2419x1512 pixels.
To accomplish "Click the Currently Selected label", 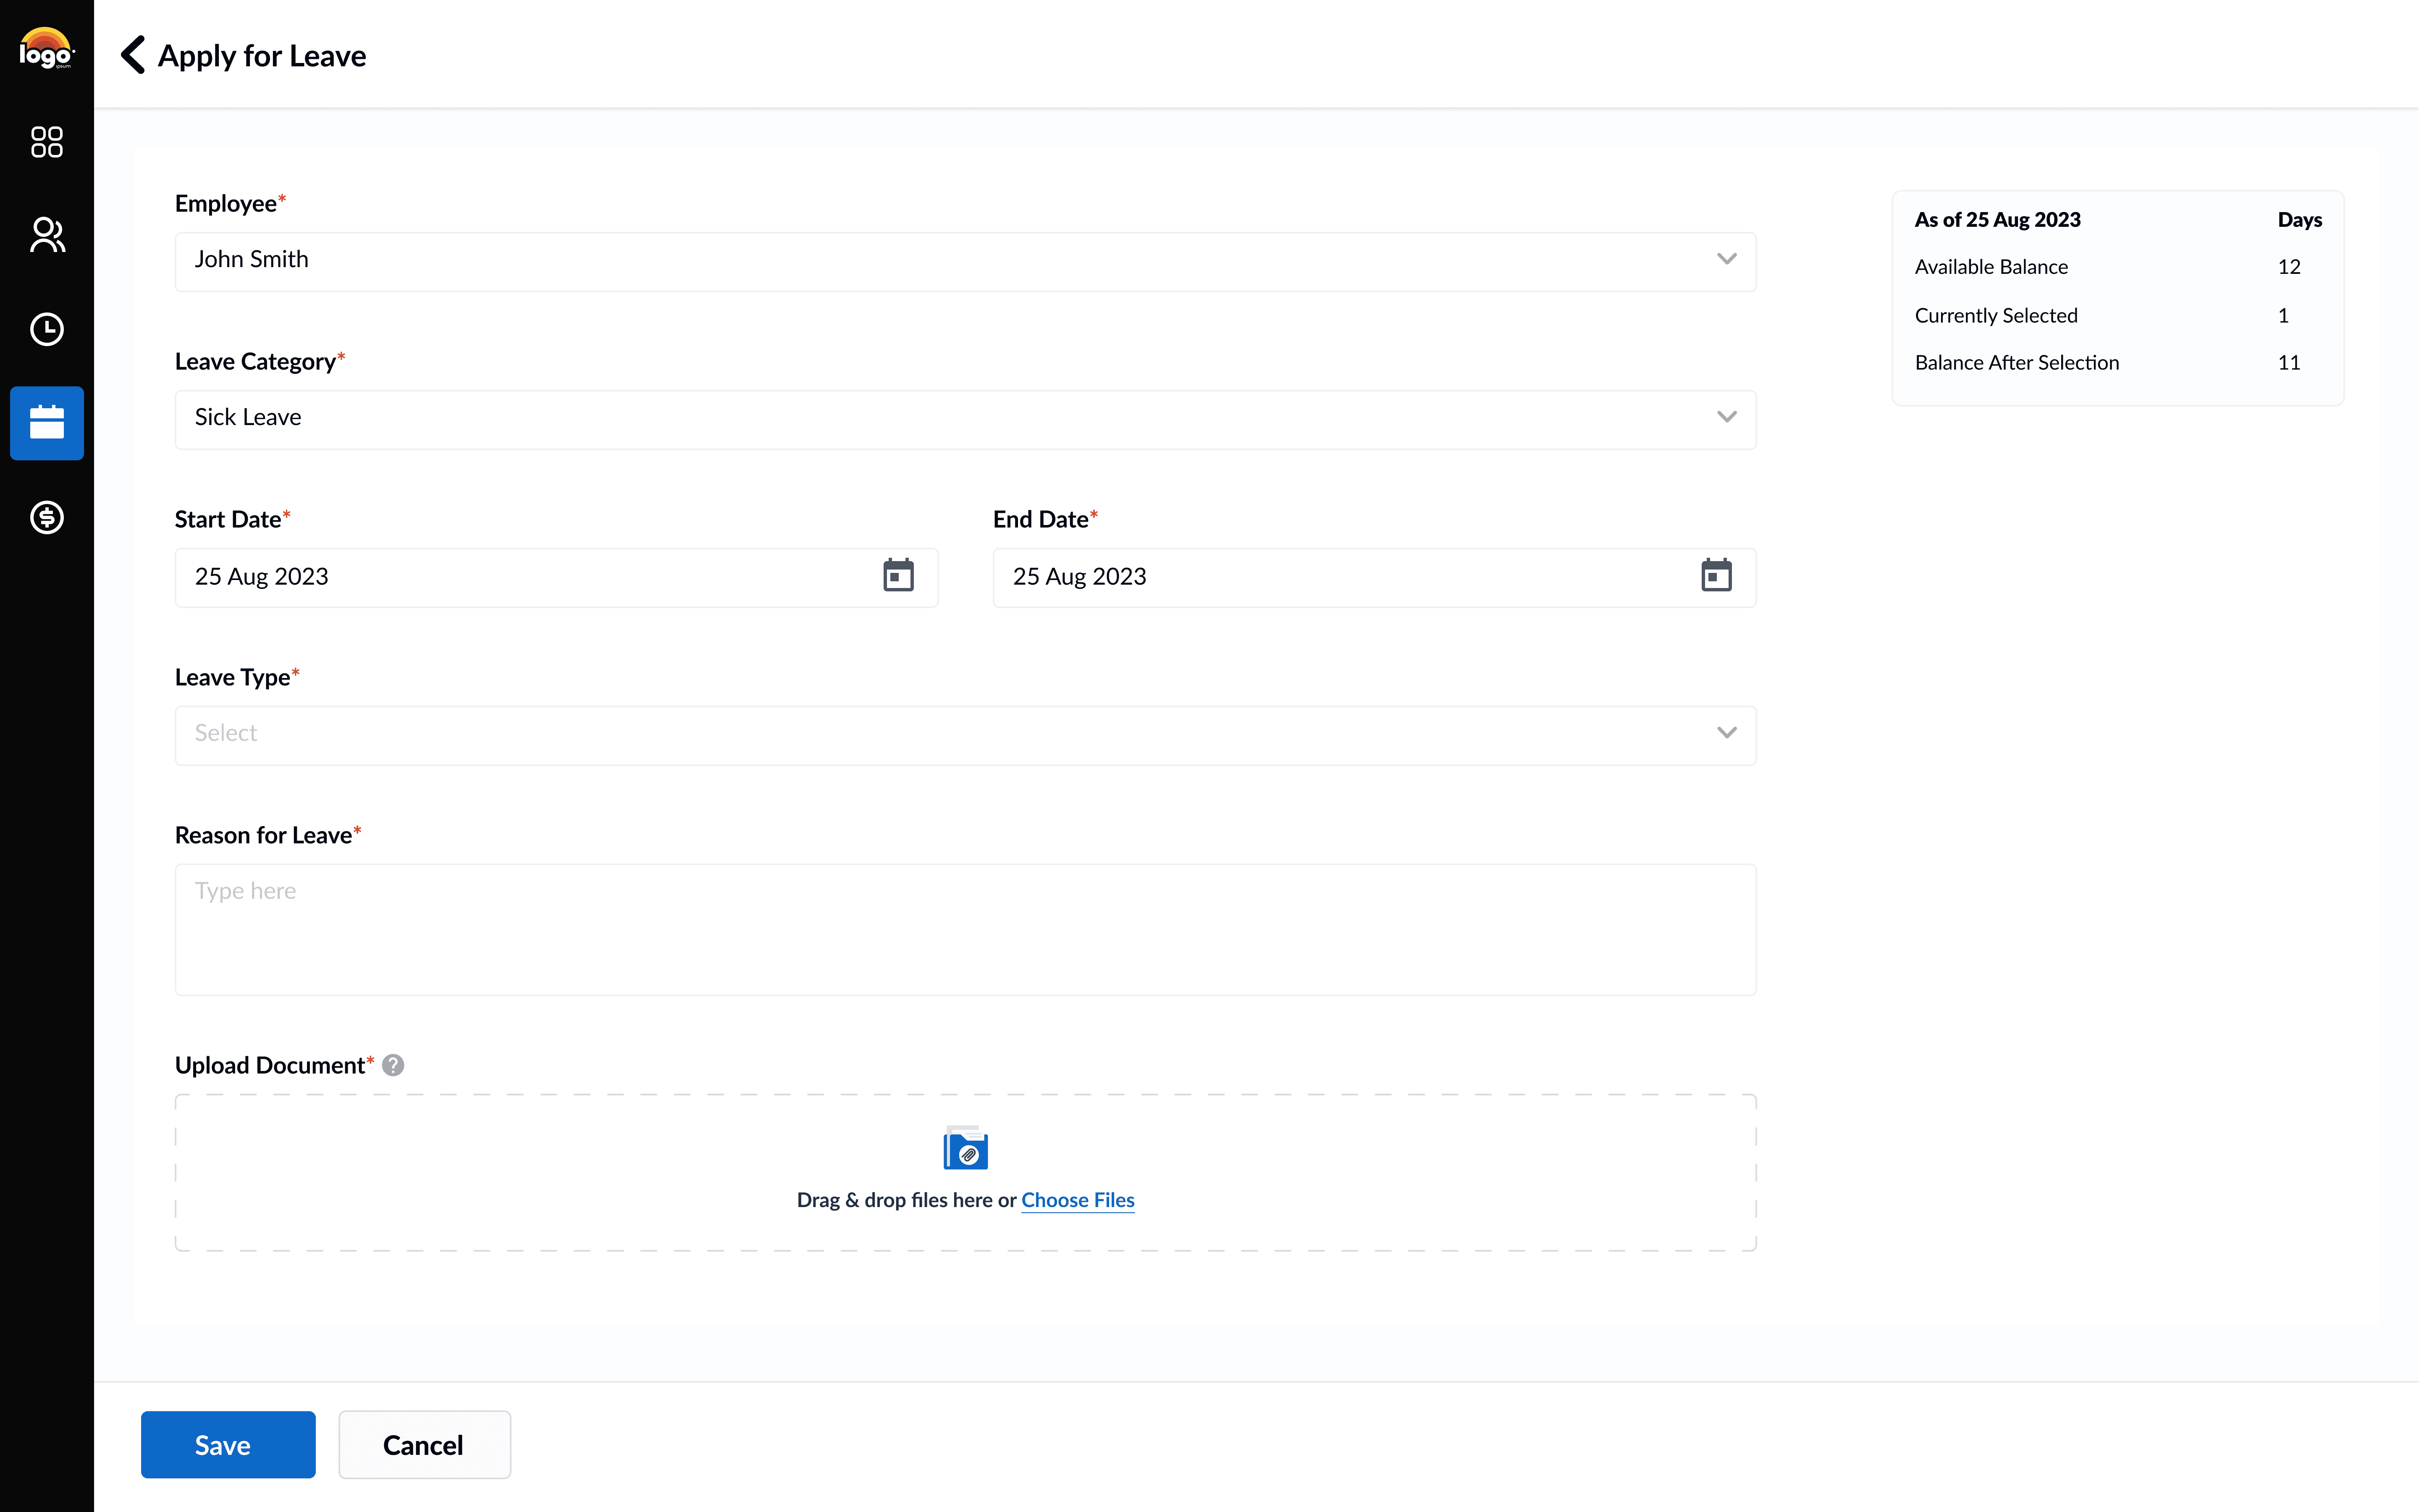I will pyautogui.click(x=1996, y=316).
